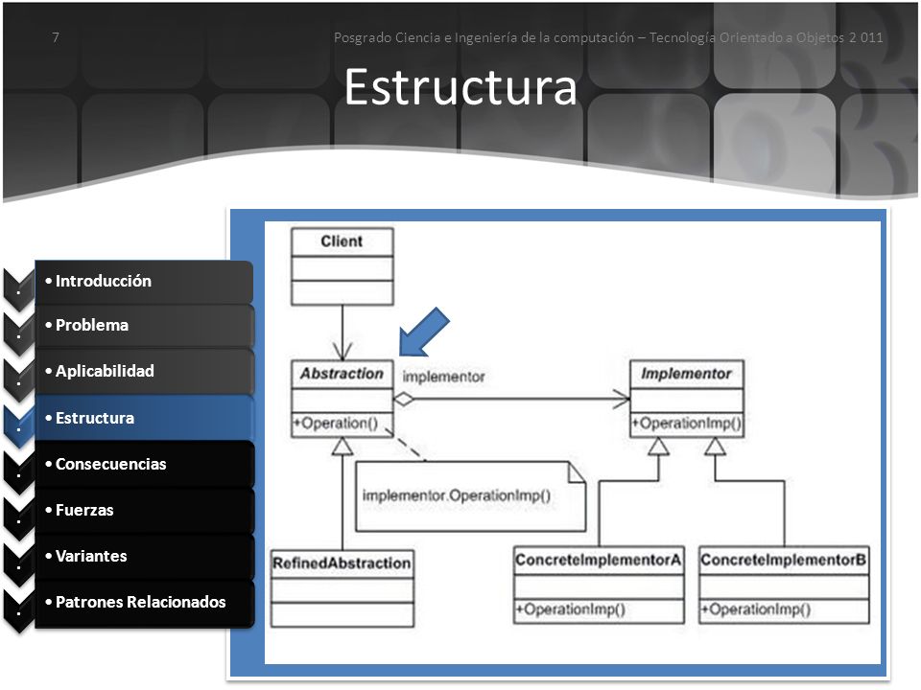Click the chevron beside Introducción

tap(19, 289)
